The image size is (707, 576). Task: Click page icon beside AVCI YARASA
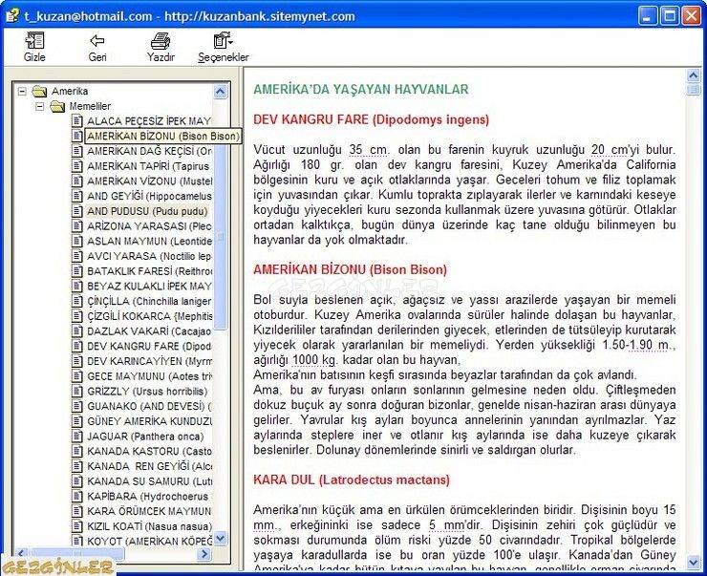point(77,256)
